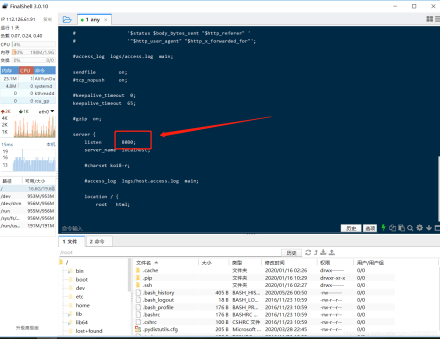Click the paste clipboard icon in terminal toolbar
The height and width of the screenshot is (339, 440).
pos(401,228)
